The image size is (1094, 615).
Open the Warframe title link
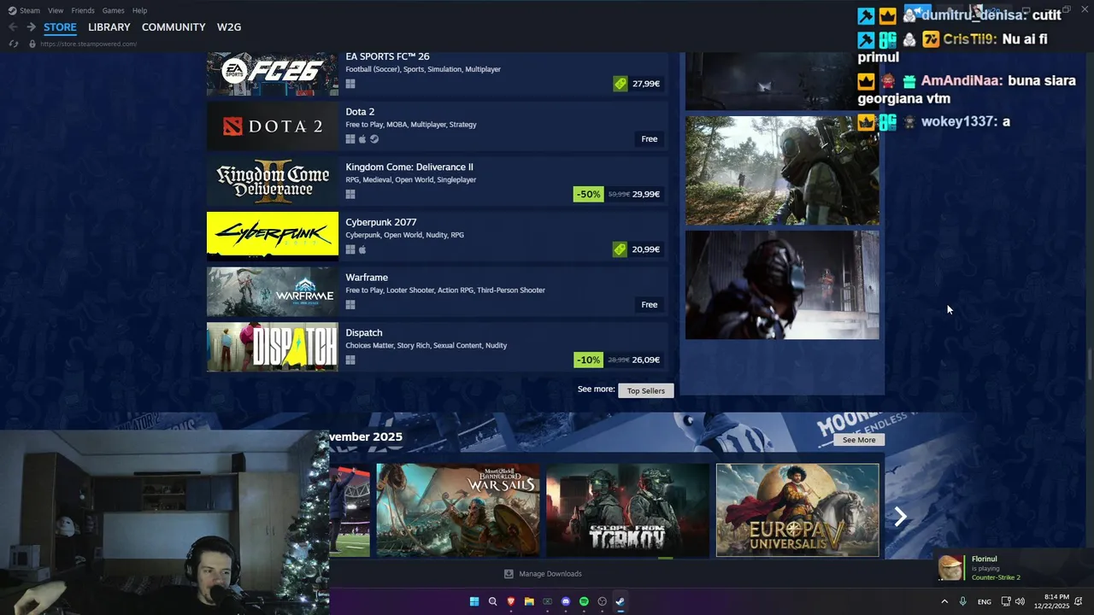367,278
